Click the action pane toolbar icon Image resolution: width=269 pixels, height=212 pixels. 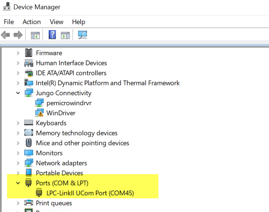(65, 35)
